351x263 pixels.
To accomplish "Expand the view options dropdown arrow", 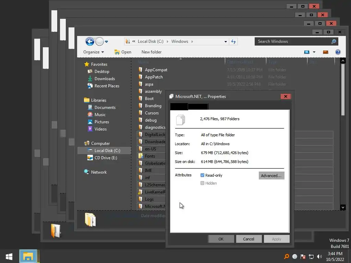I will [314, 52].
